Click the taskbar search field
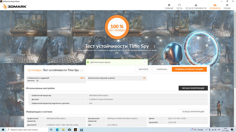This screenshot has width=236, height=132. click(27, 130)
